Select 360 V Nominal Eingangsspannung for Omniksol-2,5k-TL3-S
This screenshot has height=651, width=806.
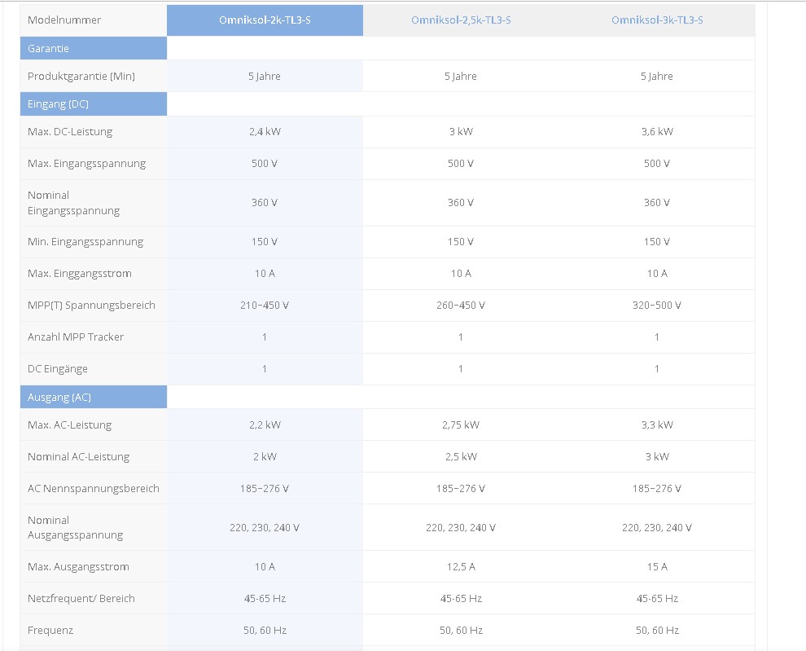461,203
